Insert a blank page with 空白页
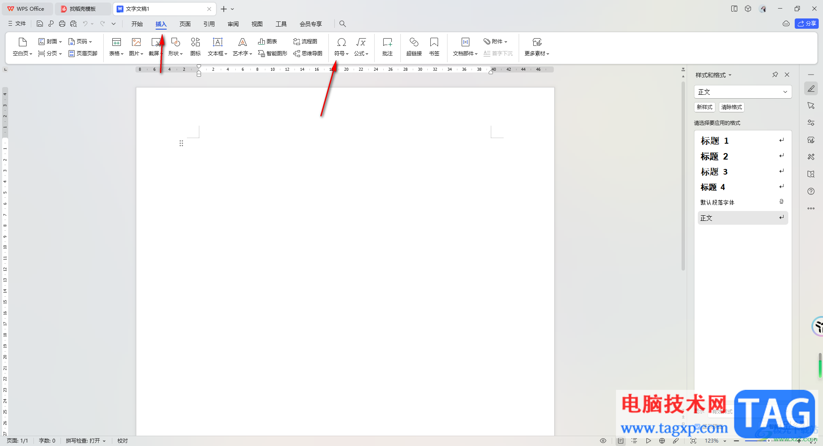 tap(23, 47)
